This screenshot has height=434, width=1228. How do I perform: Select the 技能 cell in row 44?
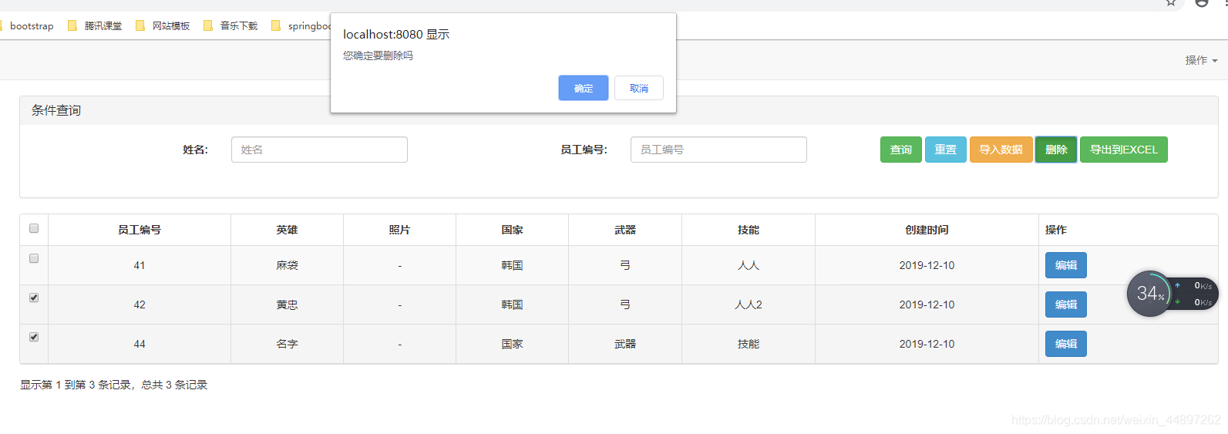pos(749,344)
